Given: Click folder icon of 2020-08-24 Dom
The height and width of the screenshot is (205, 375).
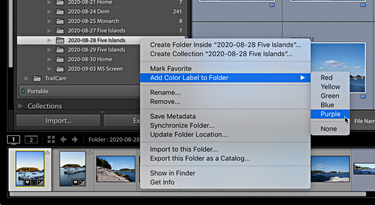Looking at the screenshot, I should click(x=60, y=11).
